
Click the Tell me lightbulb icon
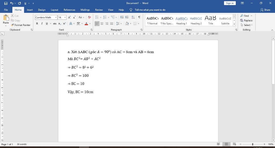(x=131, y=10)
